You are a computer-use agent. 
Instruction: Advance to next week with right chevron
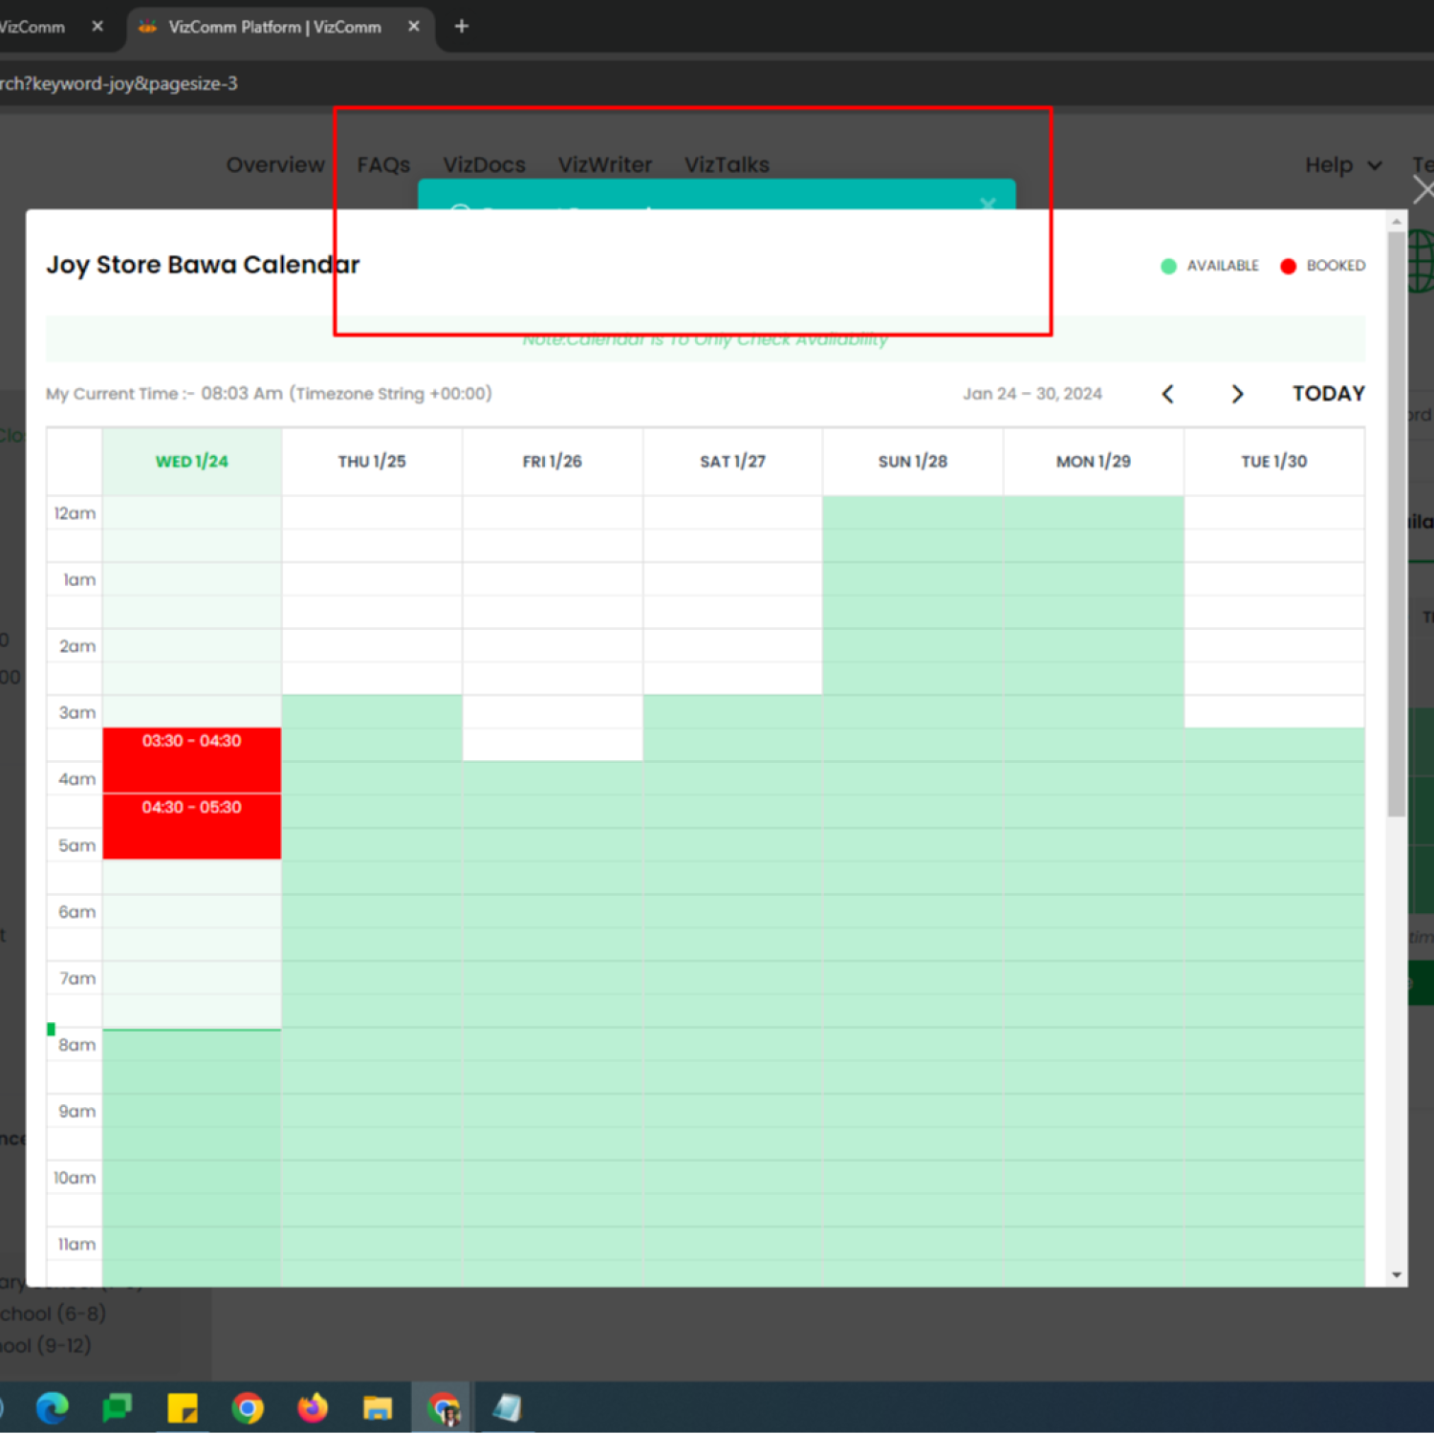(x=1237, y=394)
